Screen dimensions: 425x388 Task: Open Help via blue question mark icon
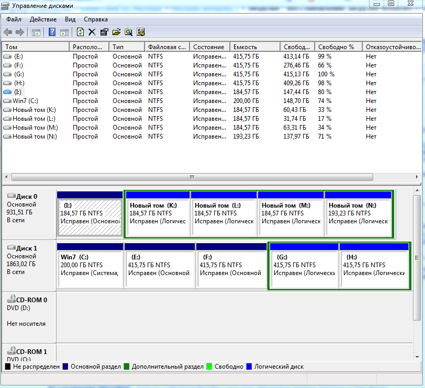(52, 32)
